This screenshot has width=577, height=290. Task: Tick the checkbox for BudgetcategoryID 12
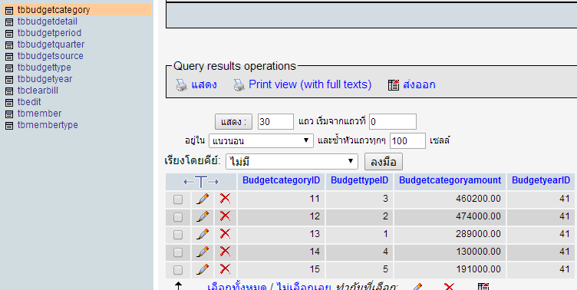(x=178, y=217)
